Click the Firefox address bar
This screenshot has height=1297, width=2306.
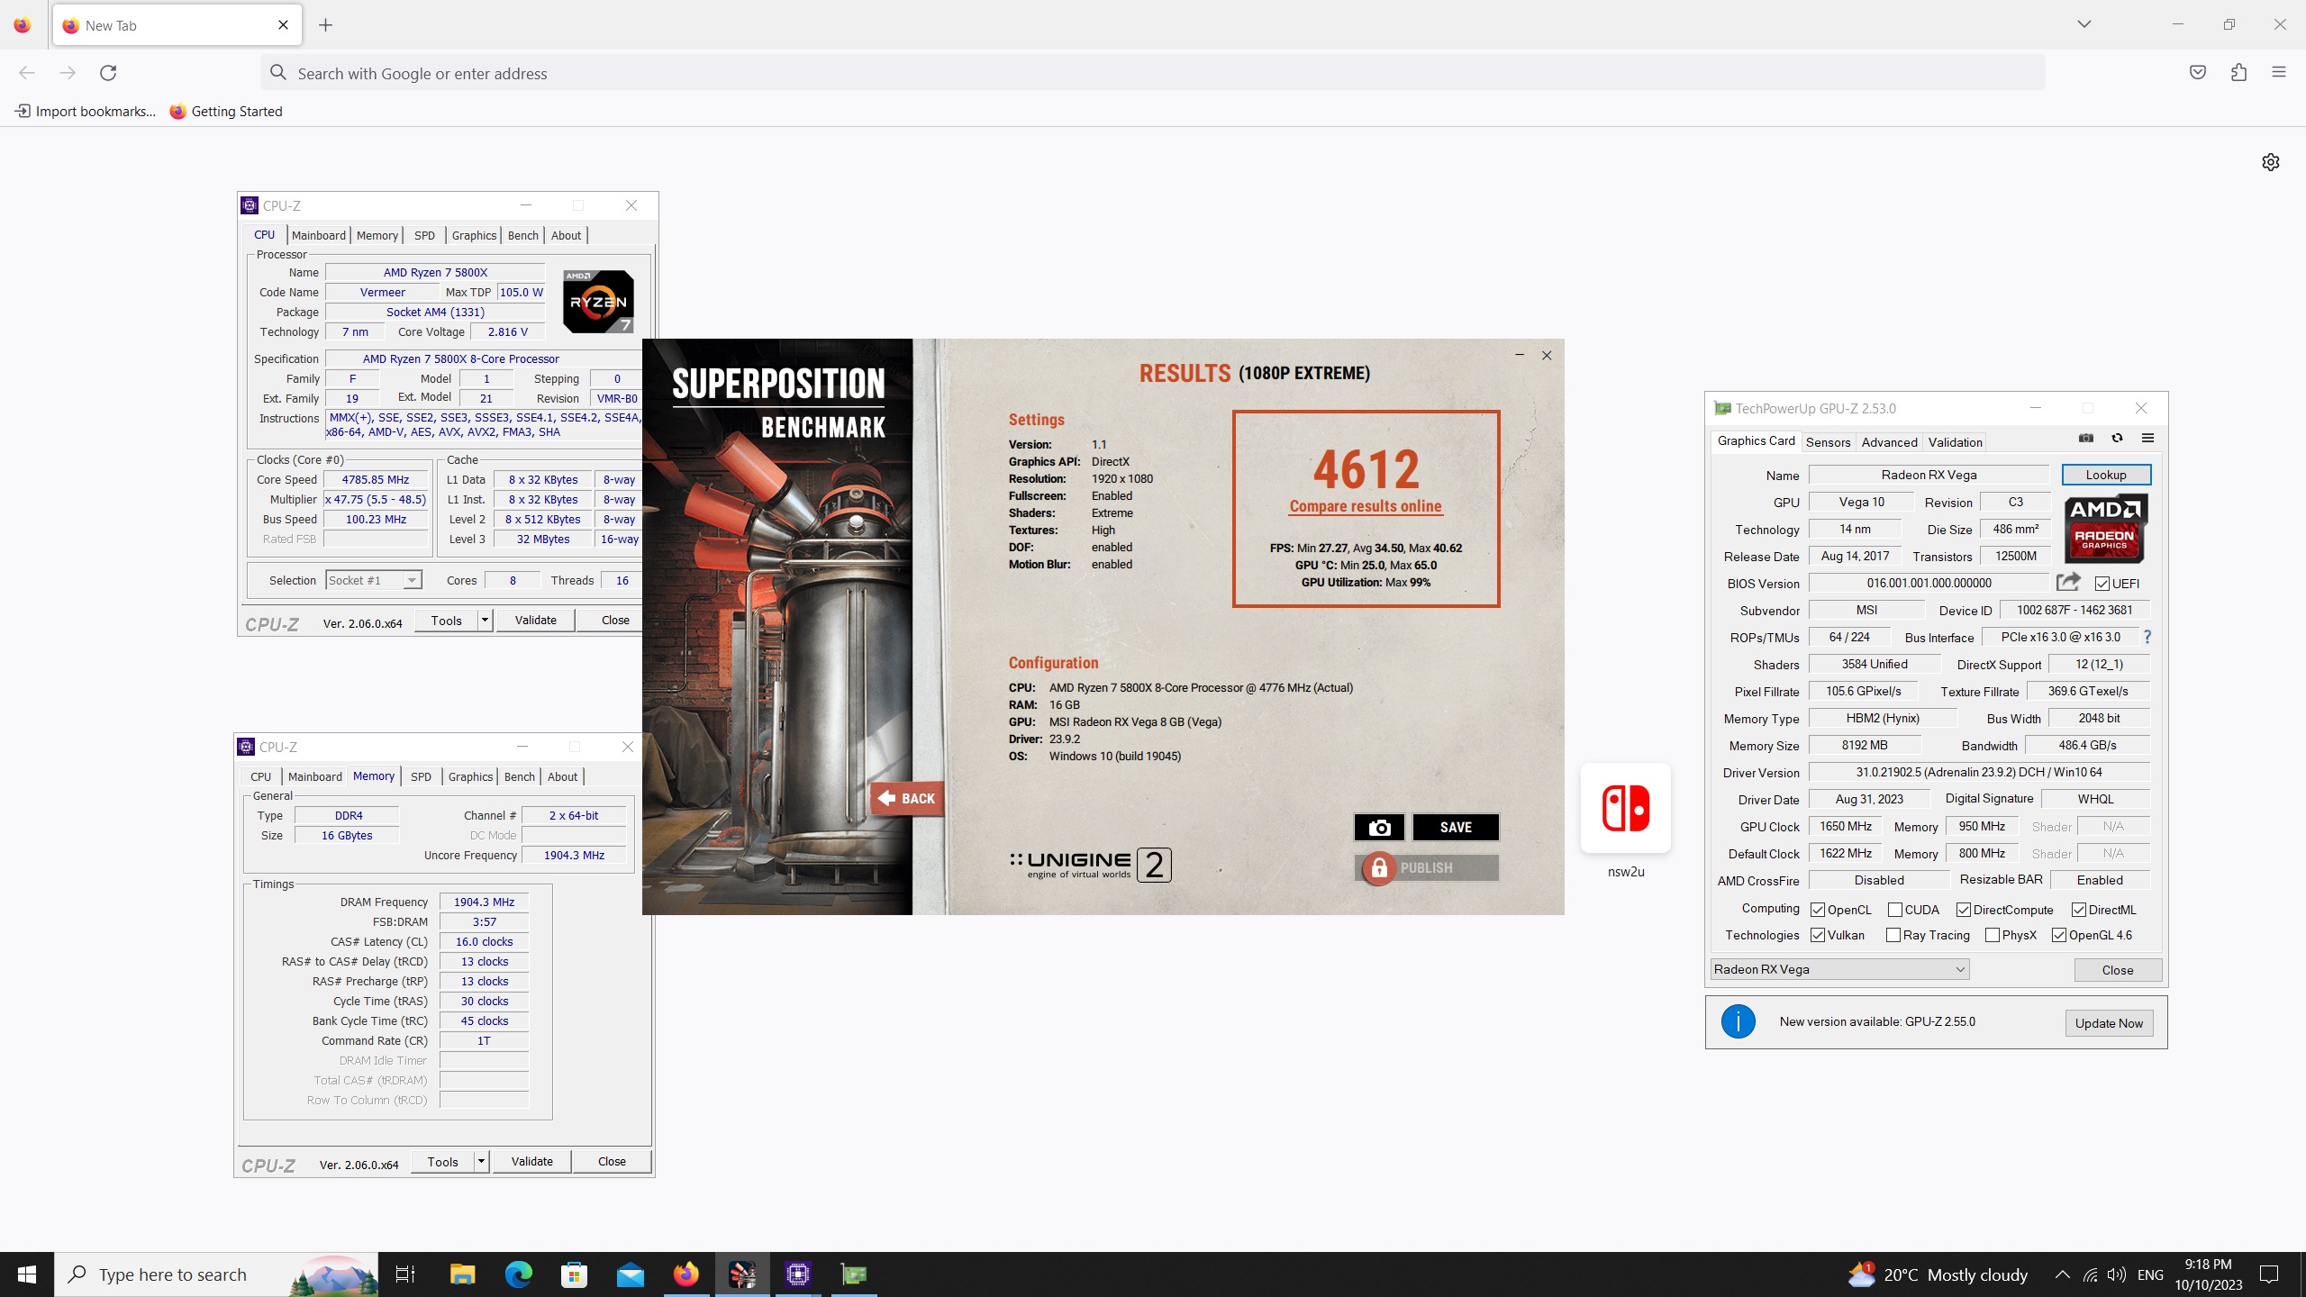1153,73
